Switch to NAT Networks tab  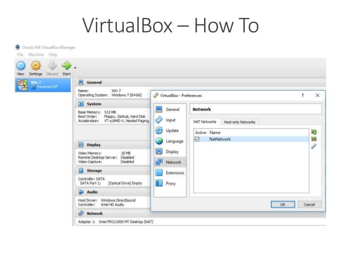[x=205, y=122]
